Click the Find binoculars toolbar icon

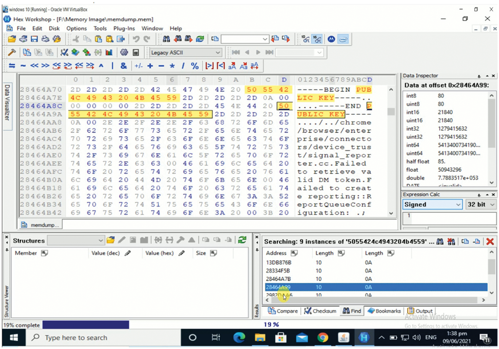click(x=166, y=39)
